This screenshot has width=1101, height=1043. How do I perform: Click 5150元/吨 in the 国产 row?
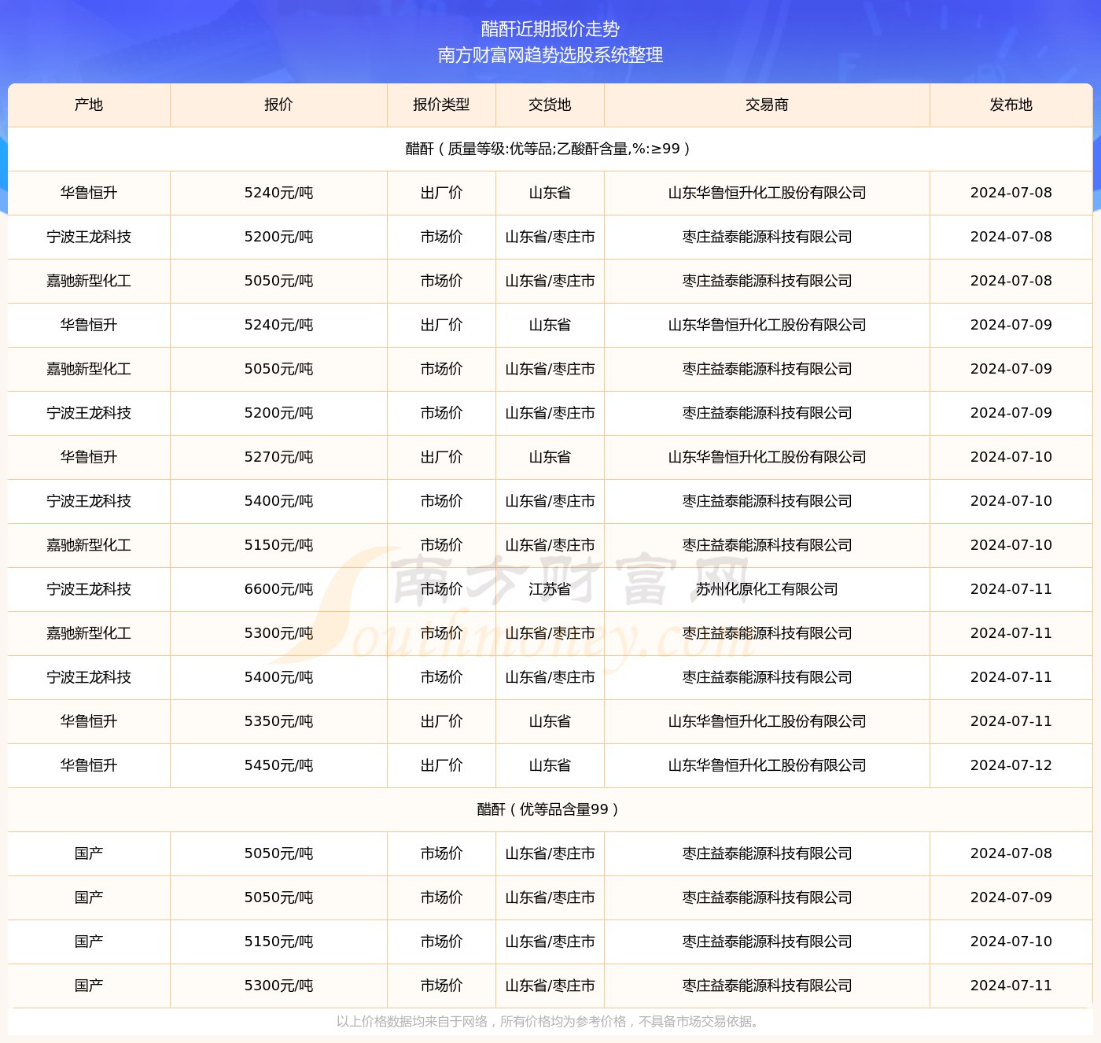tap(278, 942)
